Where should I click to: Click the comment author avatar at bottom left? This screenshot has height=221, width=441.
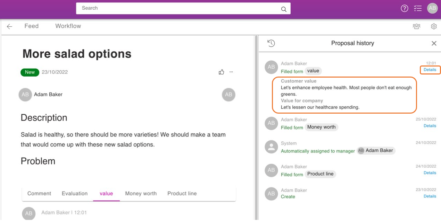(29, 214)
